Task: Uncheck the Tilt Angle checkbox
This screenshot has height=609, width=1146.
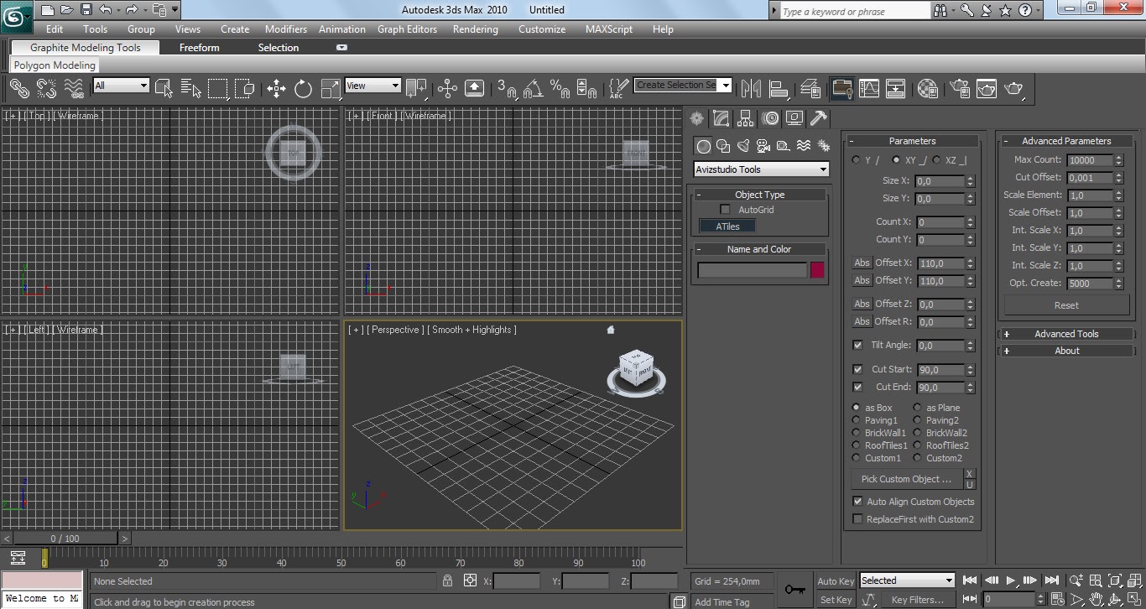Action: (857, 345)
